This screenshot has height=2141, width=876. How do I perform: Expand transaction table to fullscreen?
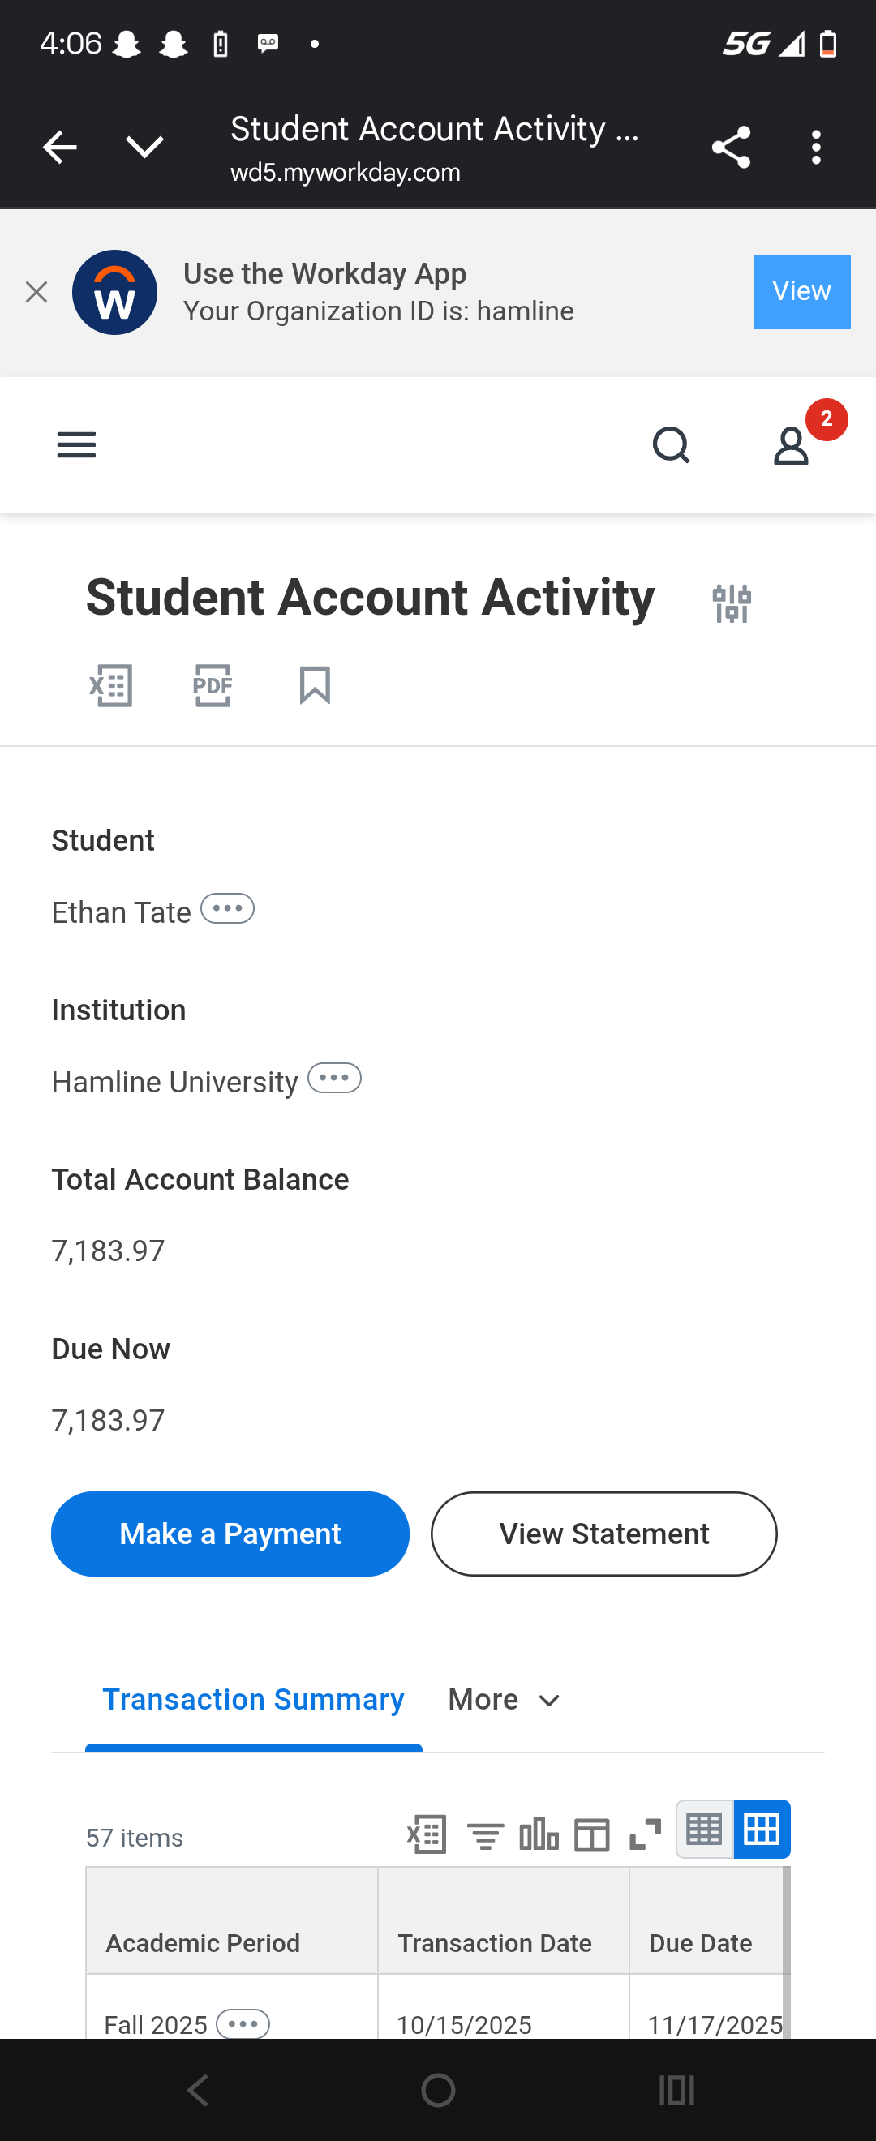coord(645,1834)
